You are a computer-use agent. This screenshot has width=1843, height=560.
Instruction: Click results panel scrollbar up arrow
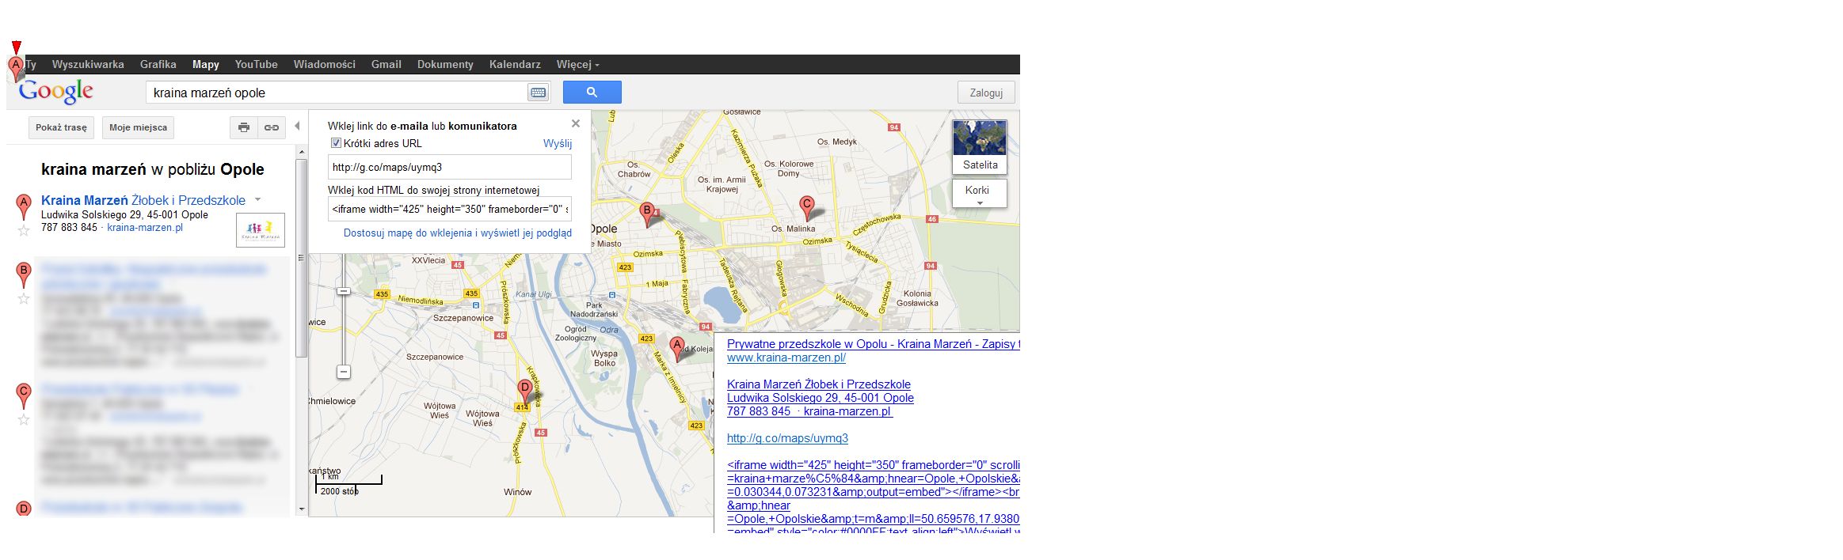tap(301, 150)
